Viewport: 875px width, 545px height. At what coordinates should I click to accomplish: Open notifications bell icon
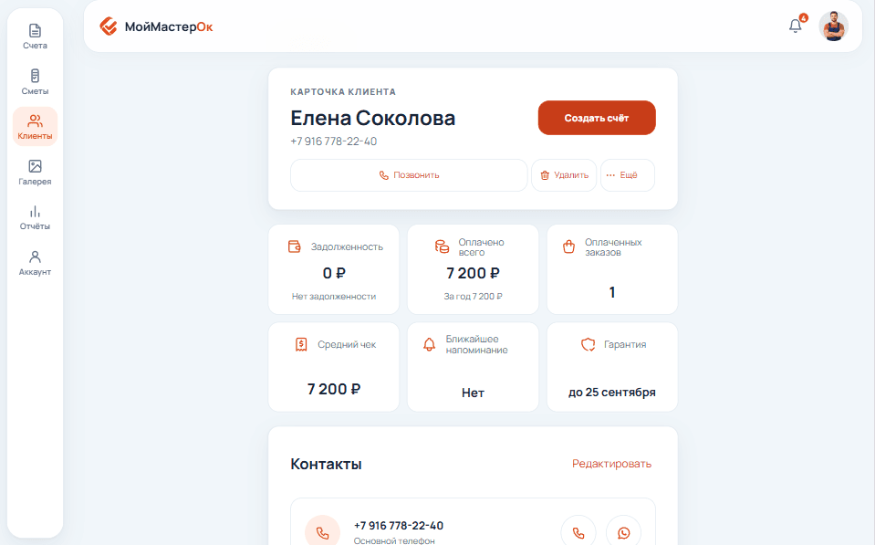pos(796,26)
